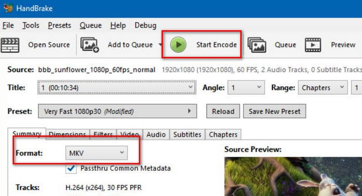The image size is (362, 196).
Task: Click the Reload preset button
Action: coord(223,111)
